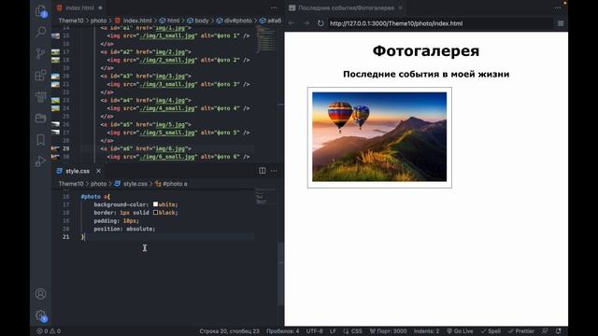Click #photo a in style.css breadcrumb
Image resolution: width=598 pixels, height=336 pixels.
[175, 184]
